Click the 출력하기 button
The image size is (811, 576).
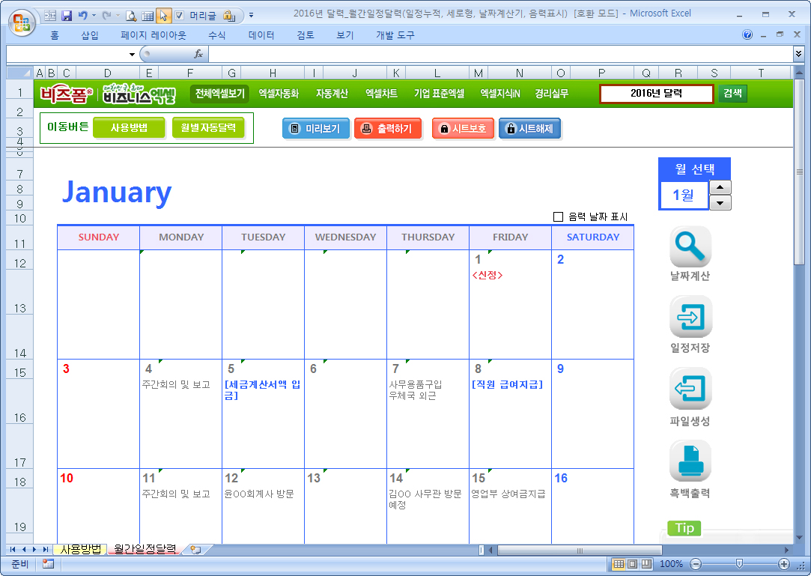388,128
